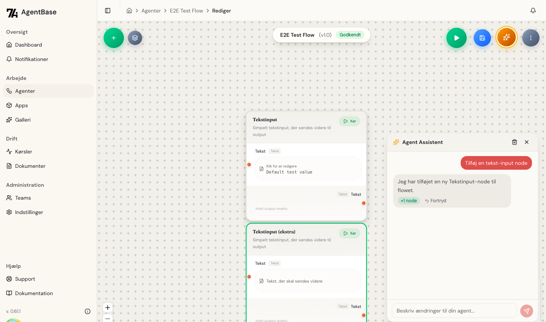This screenshot has height=322, width=546.
Task: Open Dashboard in the sidebar
Action: pyautogui.click(x=28, y=45)
